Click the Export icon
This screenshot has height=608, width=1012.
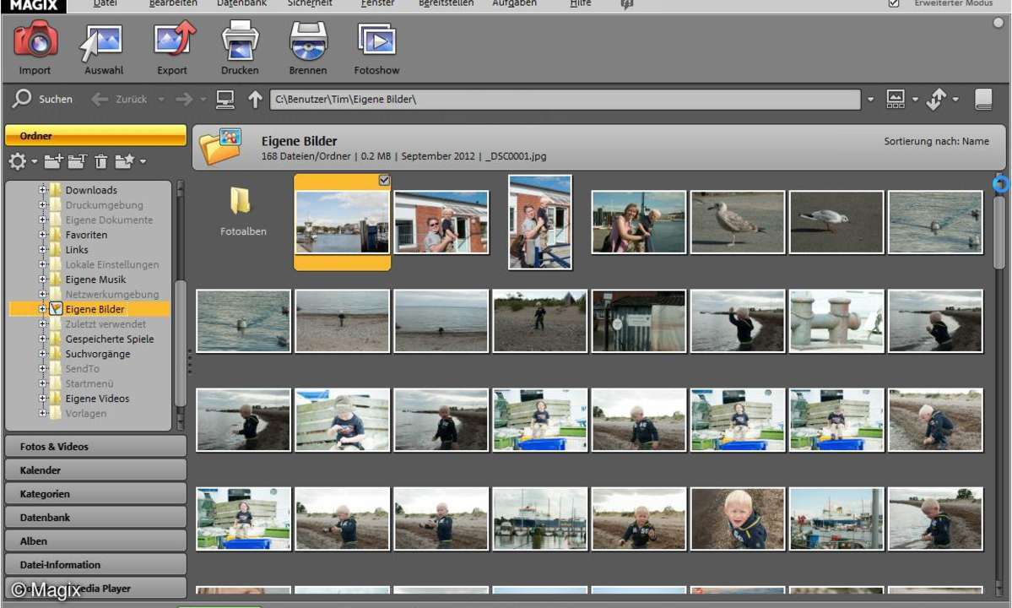[173, 40]
